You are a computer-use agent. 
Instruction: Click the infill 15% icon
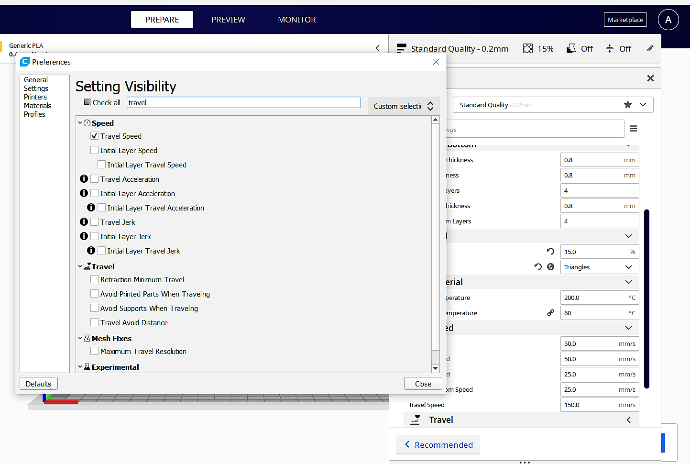(528, 48)
